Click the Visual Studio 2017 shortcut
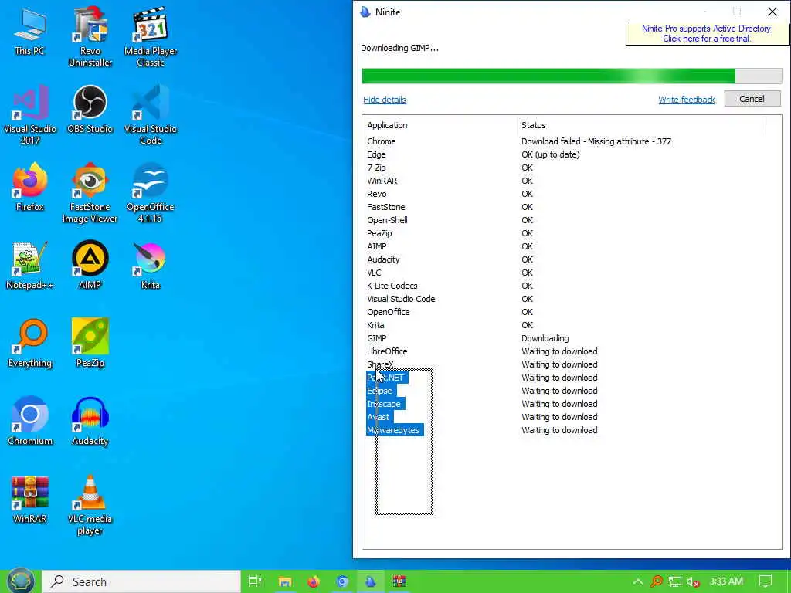Screen dimensions: 791x593 tap(30, 114)
